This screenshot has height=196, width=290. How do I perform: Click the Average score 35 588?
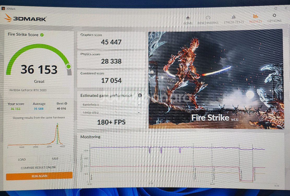pyautogui.click(x=38, y=109)
